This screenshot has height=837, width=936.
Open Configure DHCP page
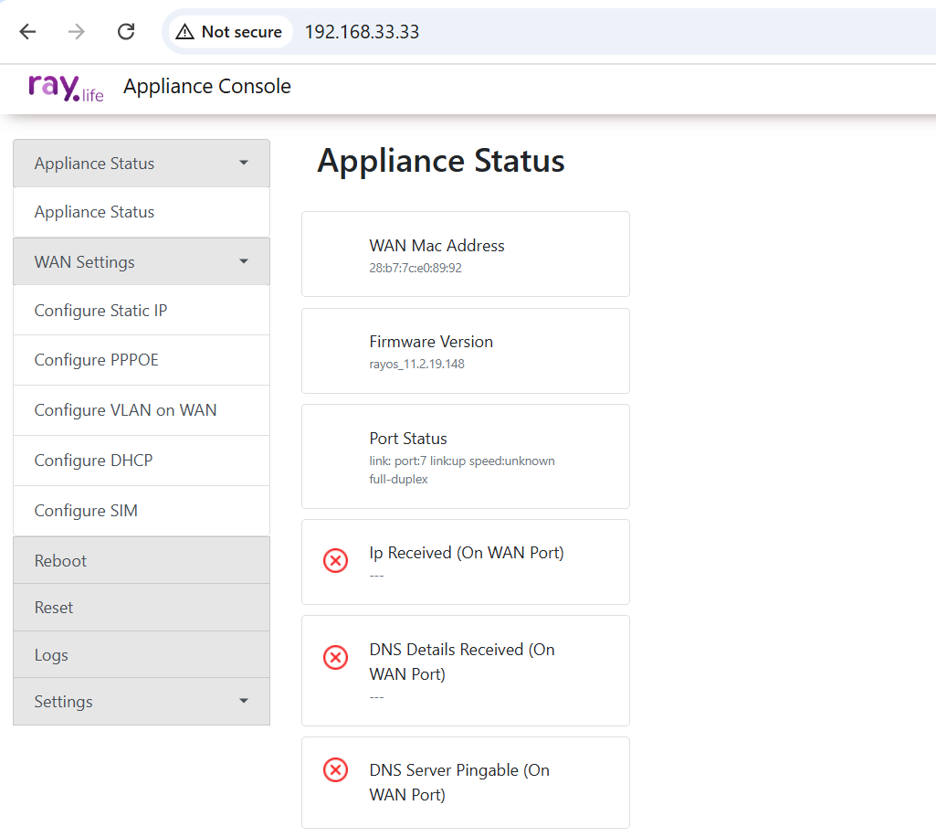click(93, 461)
